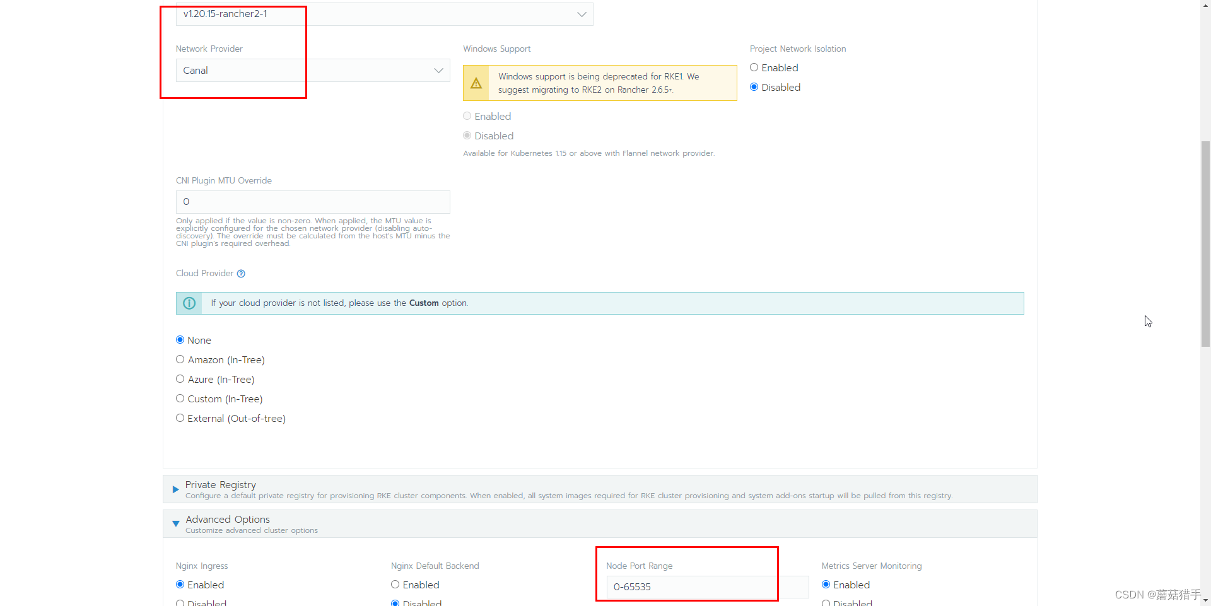Image resolution: width=1211 pixels, height=606 pixels.
Task: Enable Metrics Server Monitoring
Action: click(x=826, y=585)
